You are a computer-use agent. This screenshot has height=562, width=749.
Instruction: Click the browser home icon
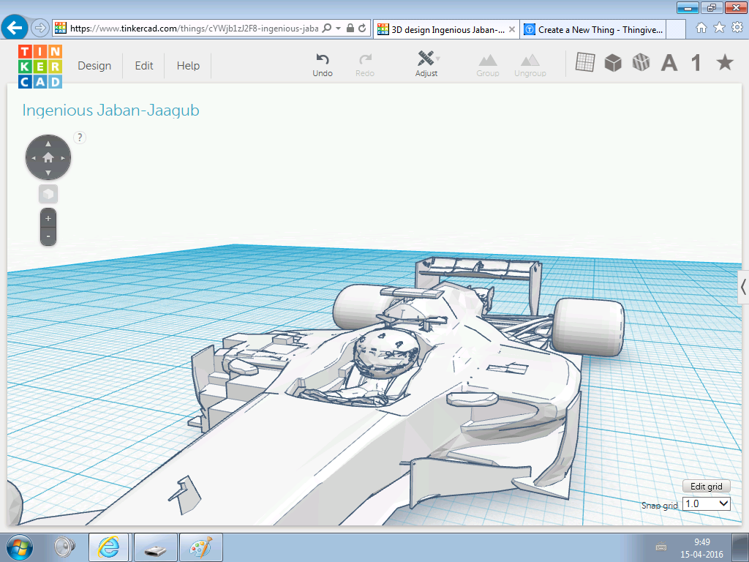701,28
